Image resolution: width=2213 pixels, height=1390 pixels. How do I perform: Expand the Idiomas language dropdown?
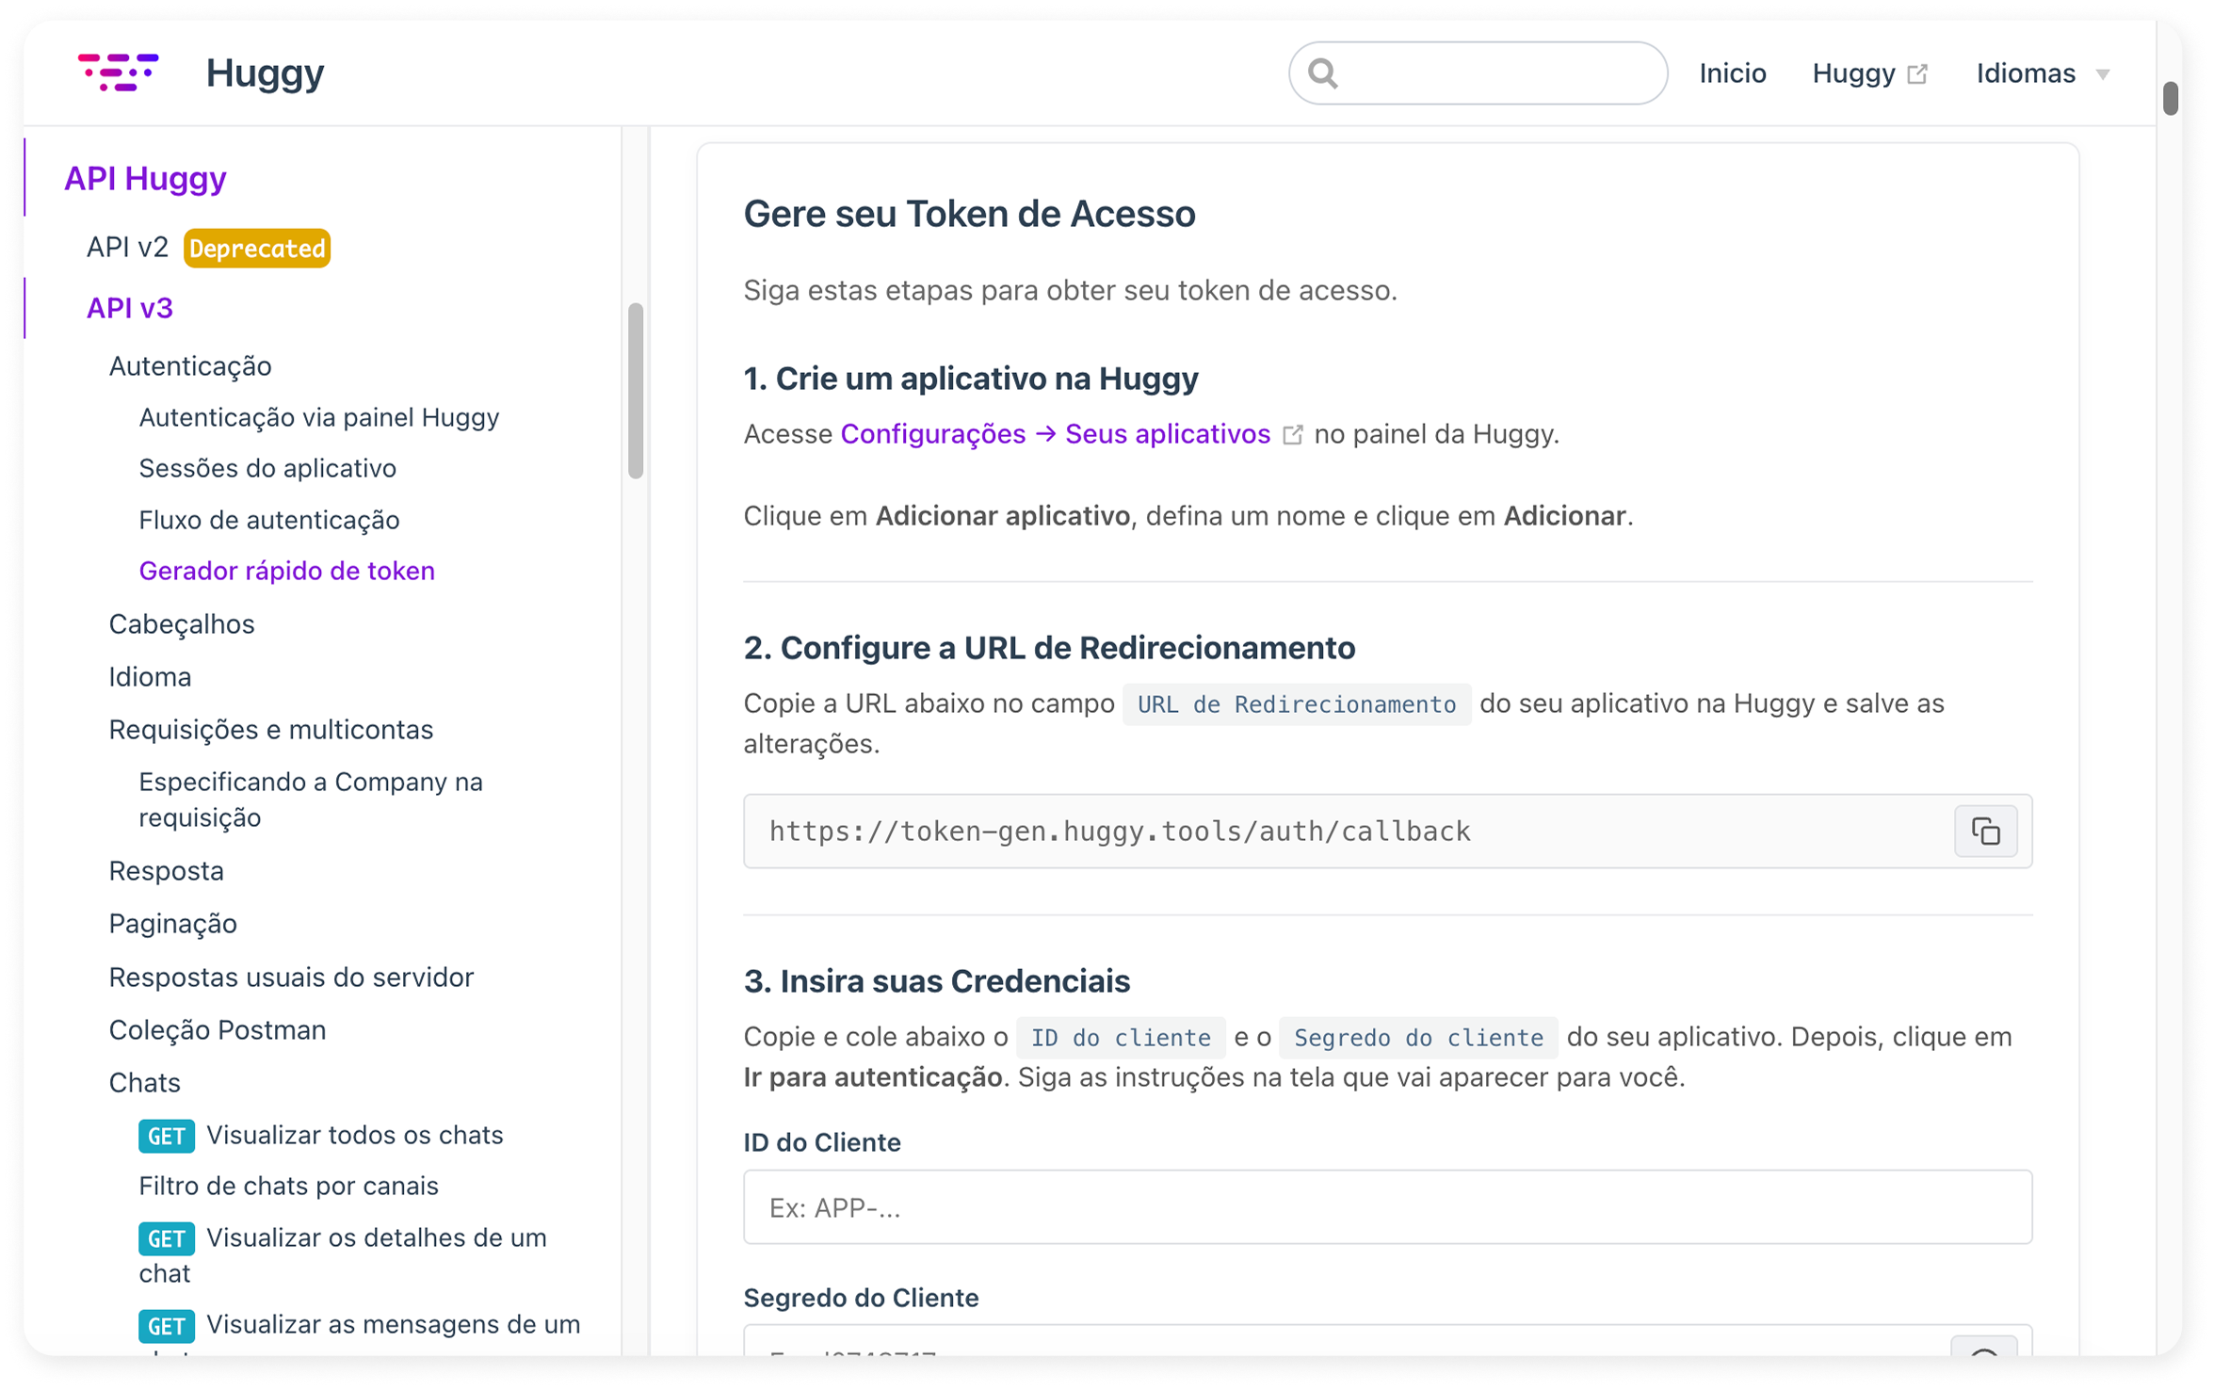click(x=2042, y=73)
